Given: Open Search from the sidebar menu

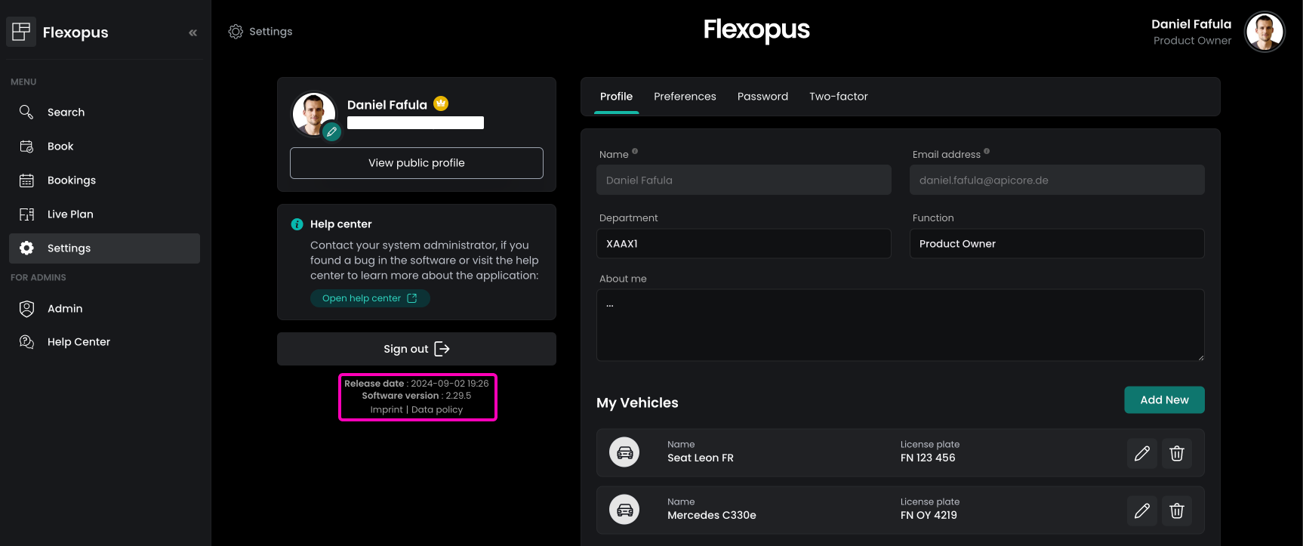Looking at the screenshot, I should click(66, 113).
